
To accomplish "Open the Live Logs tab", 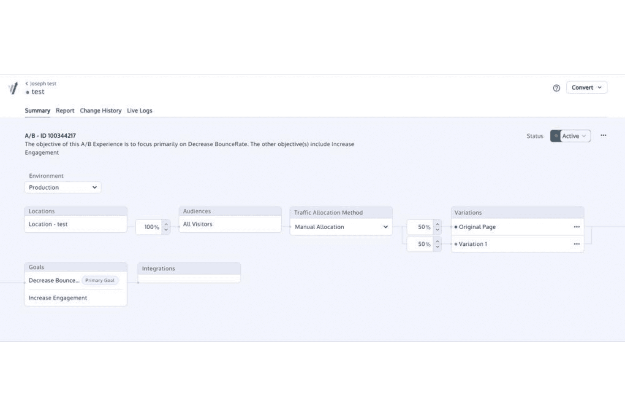I will (x=139, y=110).
